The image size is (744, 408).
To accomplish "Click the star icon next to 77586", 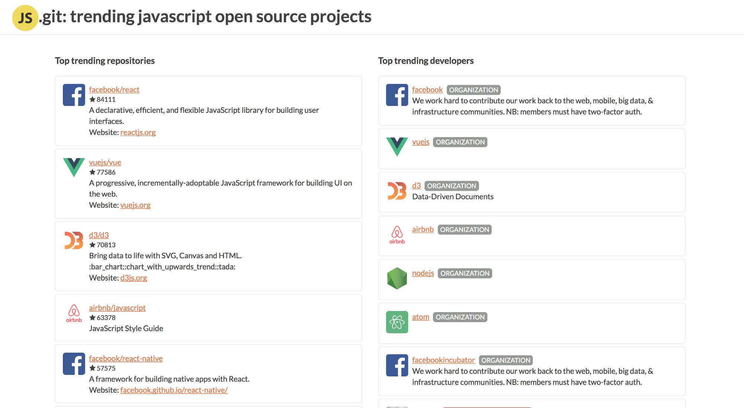I will [93, 172].
